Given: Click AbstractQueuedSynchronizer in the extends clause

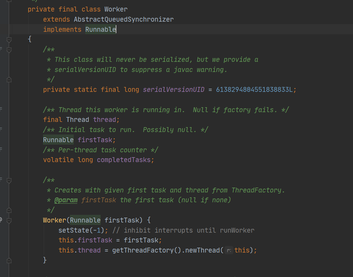Looking at the screenshot, I should point(123,20).
